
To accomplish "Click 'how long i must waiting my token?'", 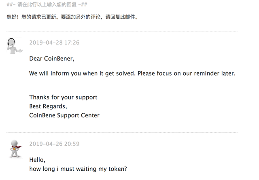I will pos(78,169).
